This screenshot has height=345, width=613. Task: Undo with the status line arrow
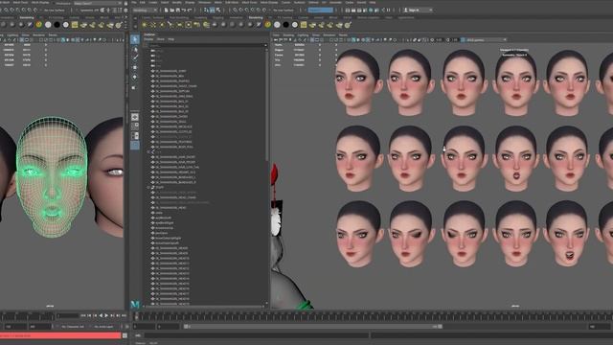tap(183, 11)
